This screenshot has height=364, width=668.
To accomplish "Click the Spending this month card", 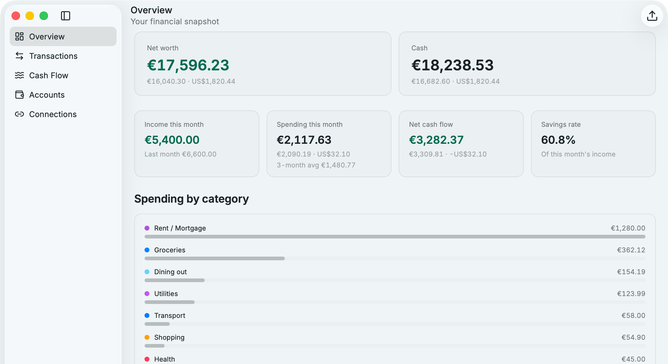I will [x=329, y=144].
